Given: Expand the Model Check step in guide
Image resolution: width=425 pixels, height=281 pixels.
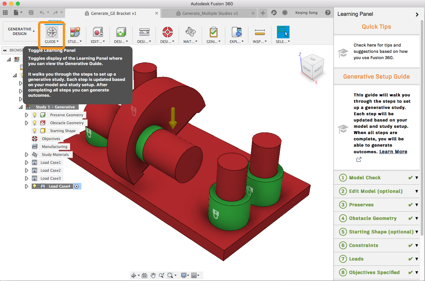Looking at the screenshot, I should [x=416, y=178].
